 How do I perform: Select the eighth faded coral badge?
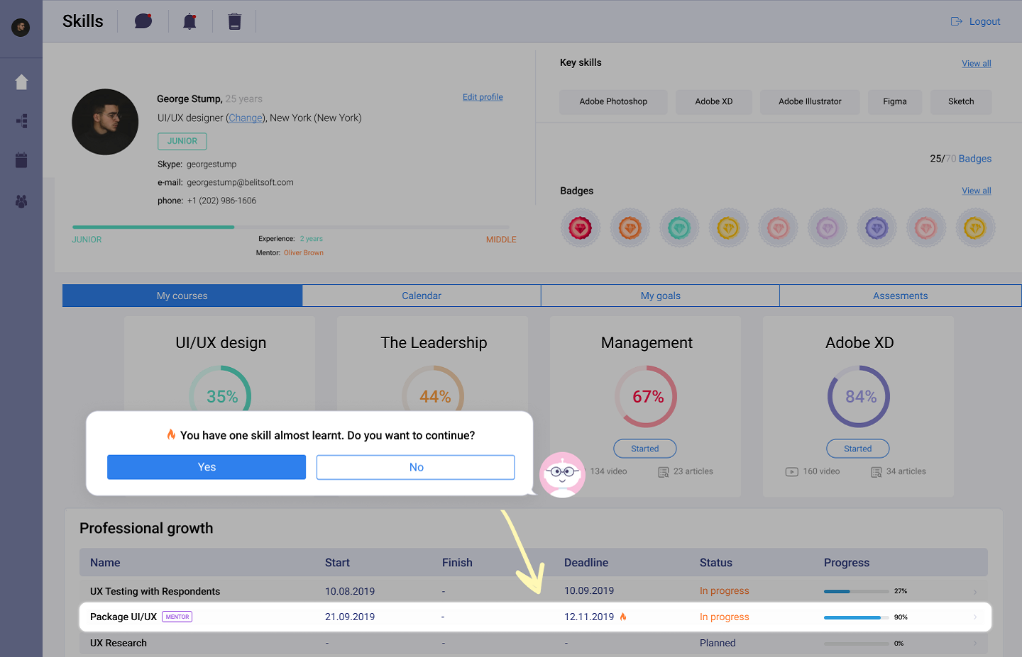926,228
